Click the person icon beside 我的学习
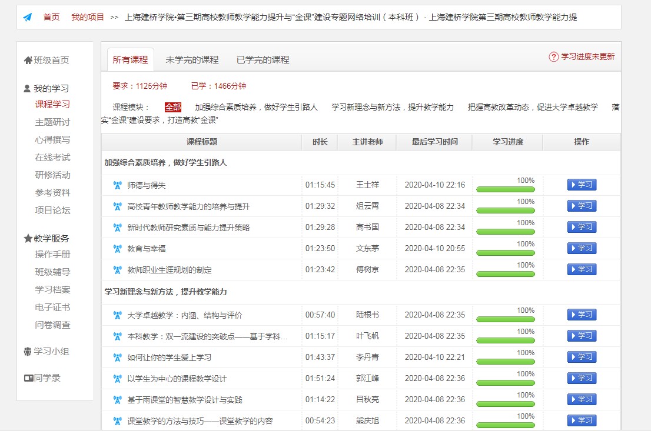Viewport: 651px width, 431px height. (x=27, y=89)
